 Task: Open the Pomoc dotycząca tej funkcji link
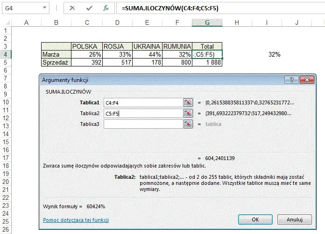76,220
